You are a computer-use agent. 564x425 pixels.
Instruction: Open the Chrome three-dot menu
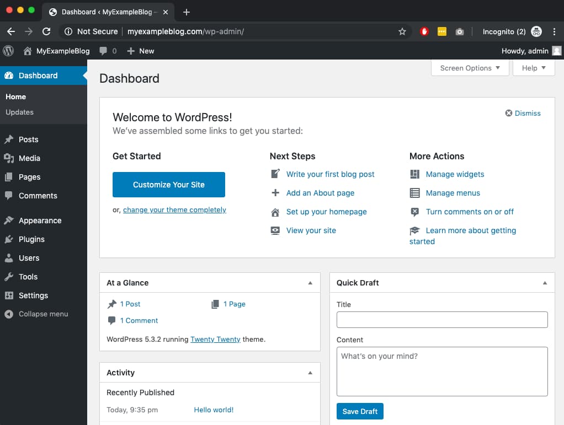[x=554, y=31]
